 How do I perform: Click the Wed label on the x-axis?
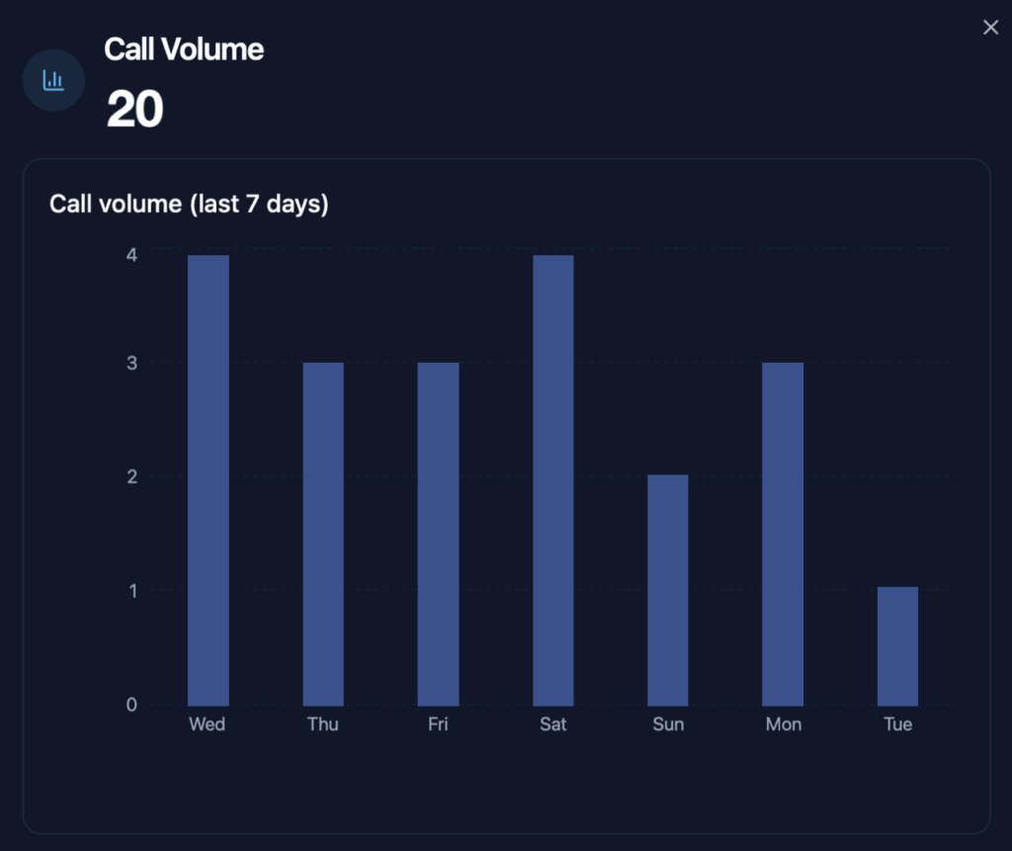(208, 724)
